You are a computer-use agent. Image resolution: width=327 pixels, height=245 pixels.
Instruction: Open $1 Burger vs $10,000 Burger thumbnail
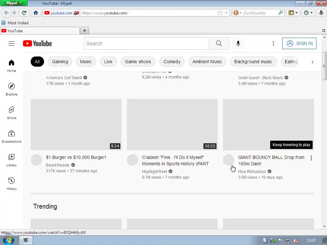pyautogui.click(x=76, y=125)
